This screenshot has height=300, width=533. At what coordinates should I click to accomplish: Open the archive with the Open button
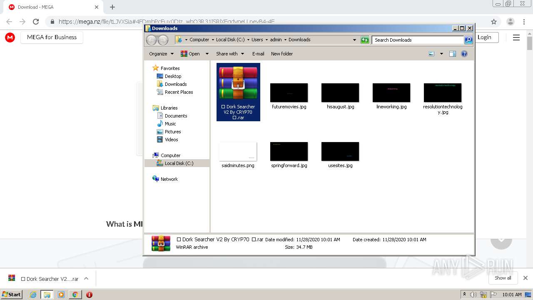(x=190, y=54)
